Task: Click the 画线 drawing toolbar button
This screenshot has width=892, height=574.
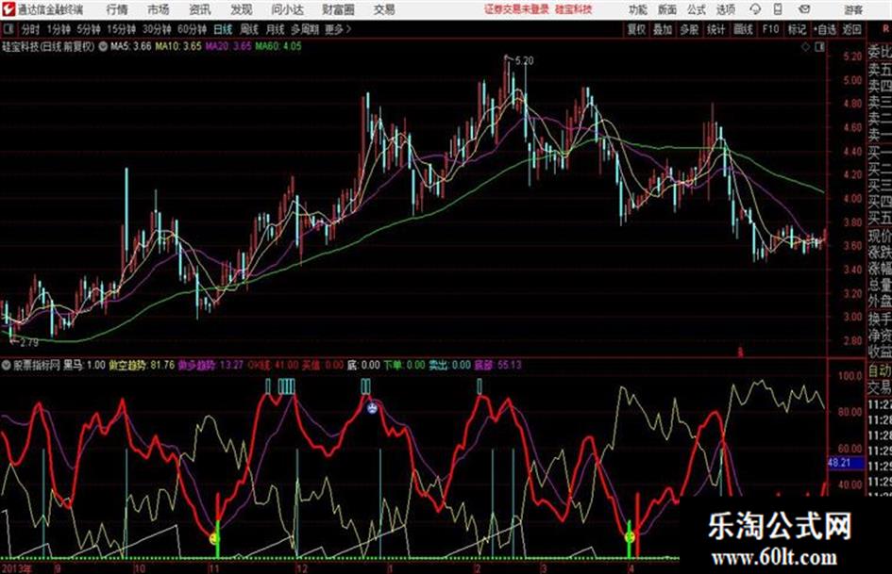Action: pos(744,29)
